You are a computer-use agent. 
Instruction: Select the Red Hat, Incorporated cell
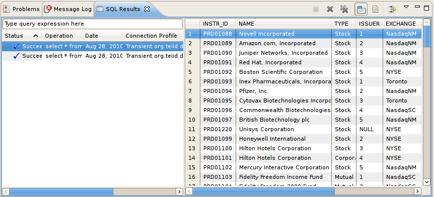[283, 62]
